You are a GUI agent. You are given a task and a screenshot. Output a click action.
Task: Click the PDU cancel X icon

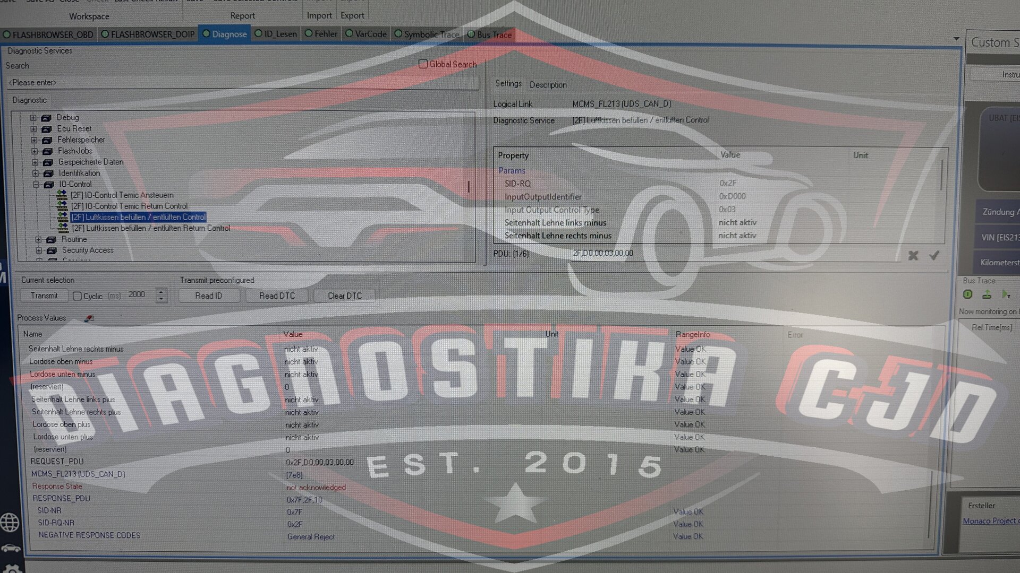913,256
